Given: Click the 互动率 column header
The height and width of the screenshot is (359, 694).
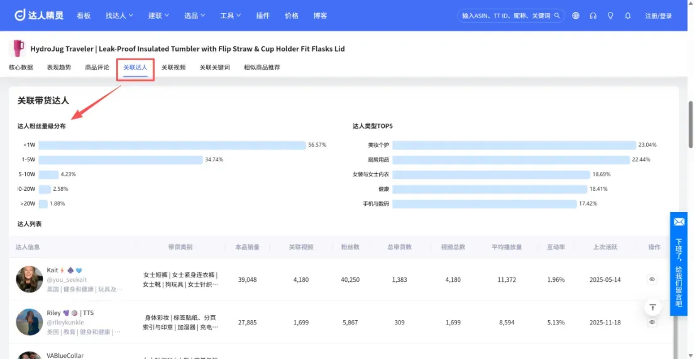Looking at the screenshot, I should (556, 247).
